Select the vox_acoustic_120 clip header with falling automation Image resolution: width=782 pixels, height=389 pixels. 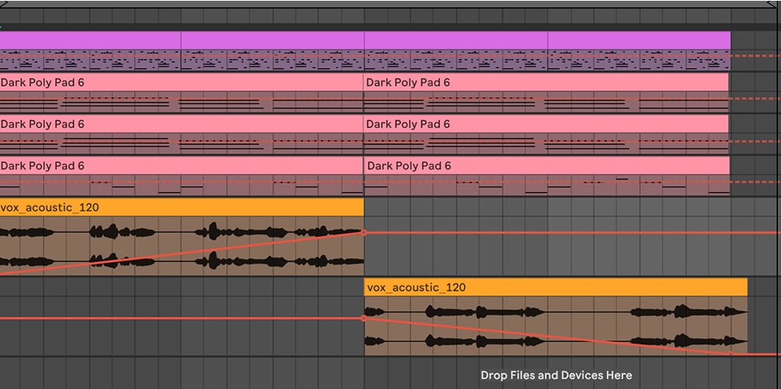point(556,287)
